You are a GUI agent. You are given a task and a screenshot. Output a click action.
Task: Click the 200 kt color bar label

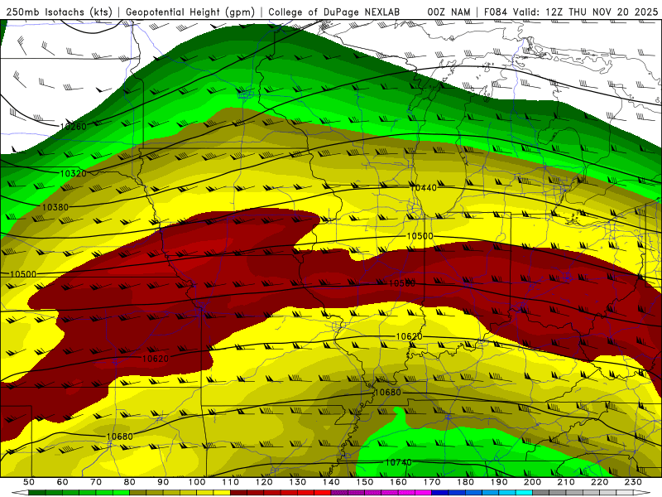pos(532,482)
